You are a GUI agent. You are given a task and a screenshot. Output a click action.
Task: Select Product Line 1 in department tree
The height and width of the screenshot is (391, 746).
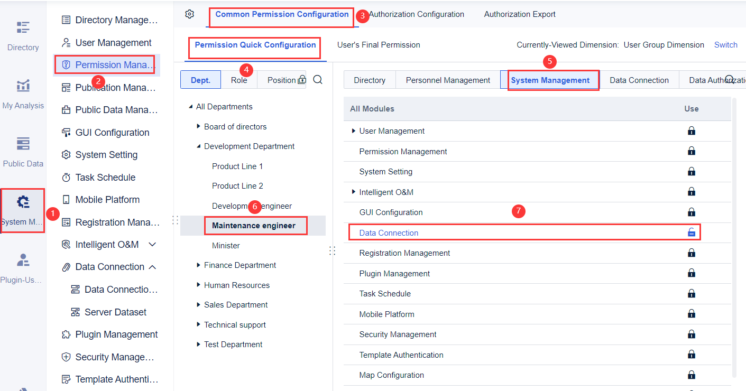point(237,166)
